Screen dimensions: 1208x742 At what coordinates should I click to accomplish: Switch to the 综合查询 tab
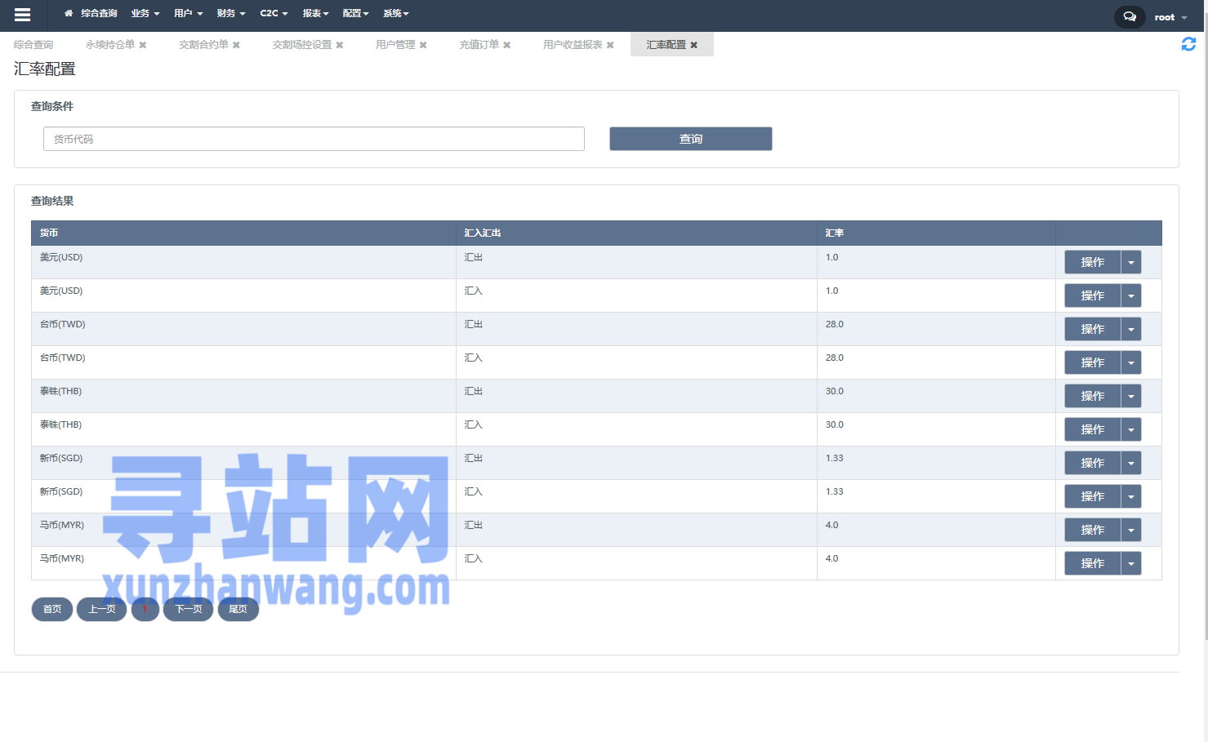[33, 45]
